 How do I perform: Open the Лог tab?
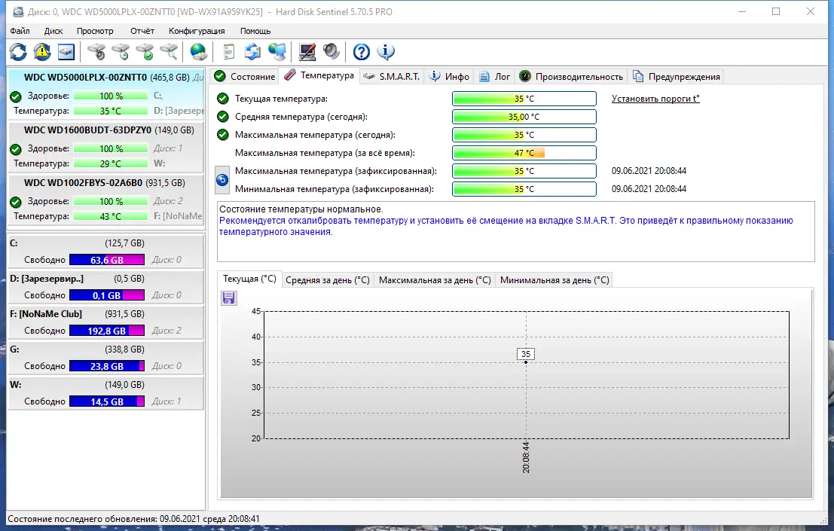tap(495, 77)
